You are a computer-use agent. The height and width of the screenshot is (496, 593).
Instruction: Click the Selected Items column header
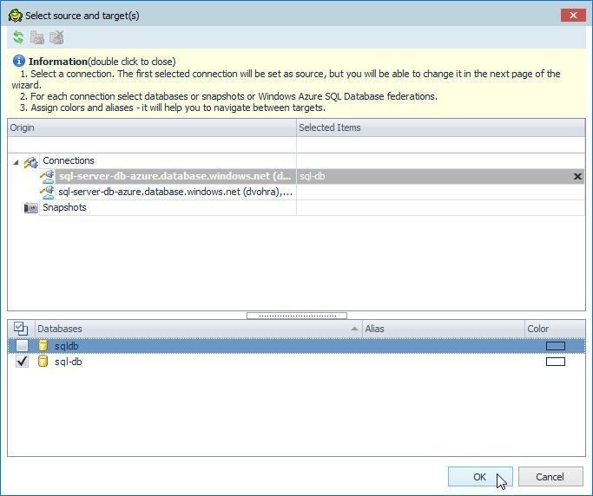(x=440, y=127)
